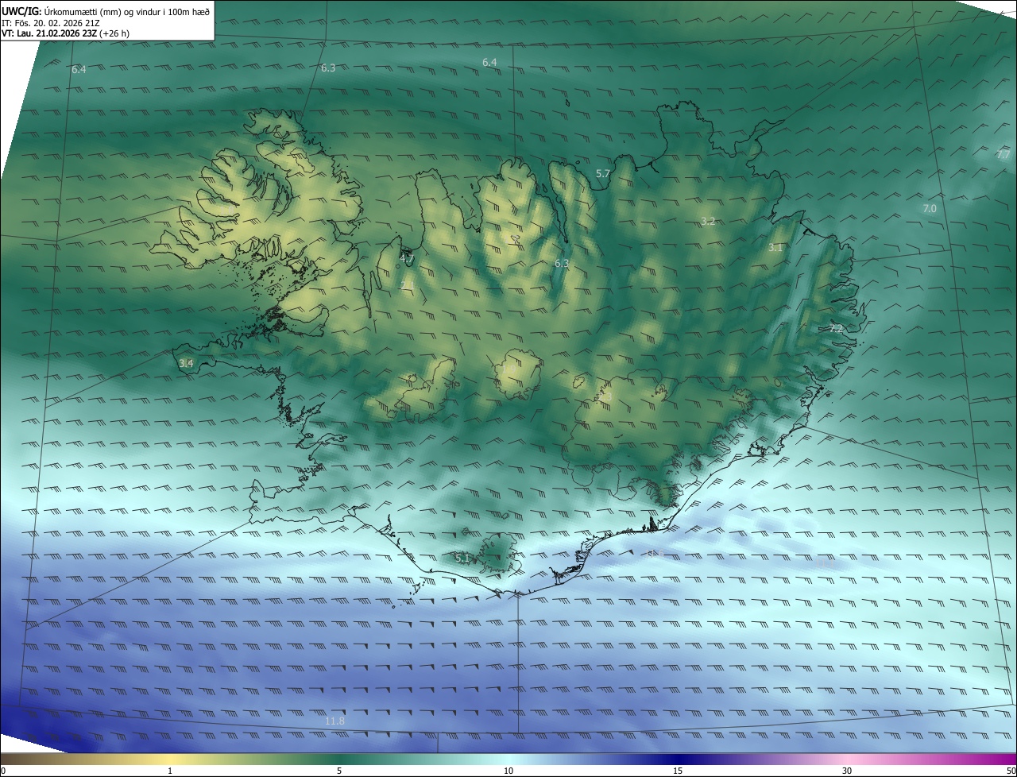Click the 6.4 value label just below the title box

[79, 70]
